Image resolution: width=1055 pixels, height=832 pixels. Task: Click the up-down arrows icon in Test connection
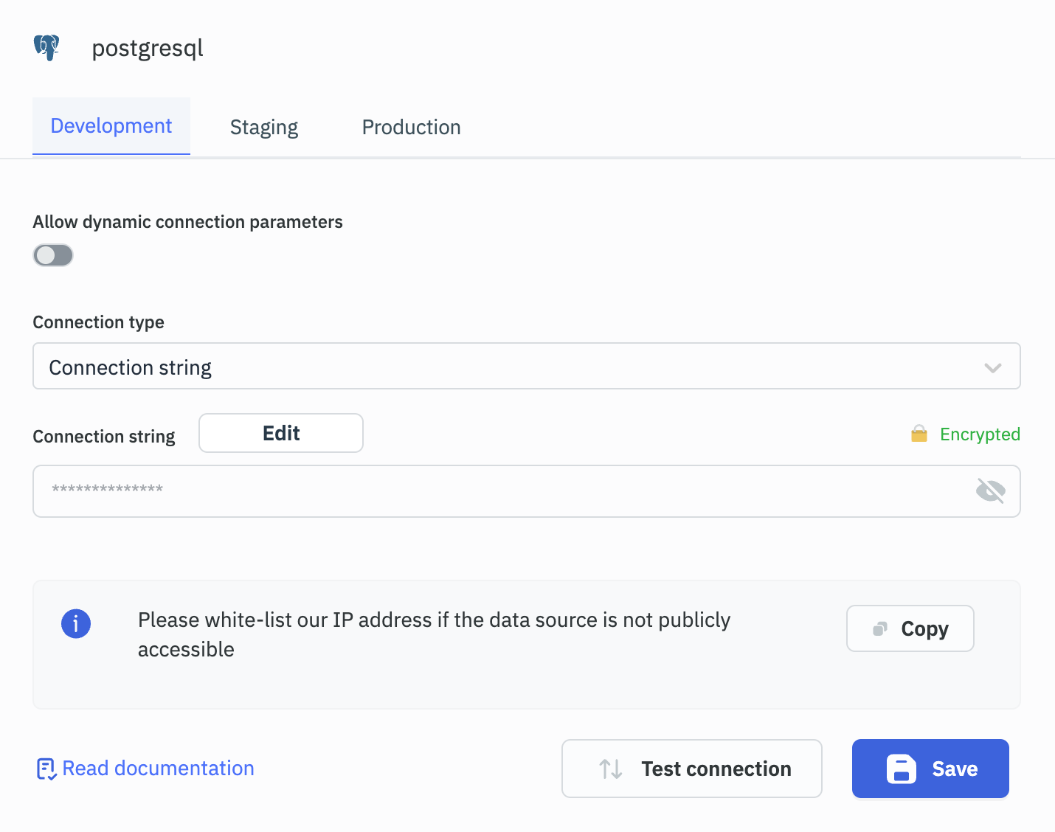[610, 769]
